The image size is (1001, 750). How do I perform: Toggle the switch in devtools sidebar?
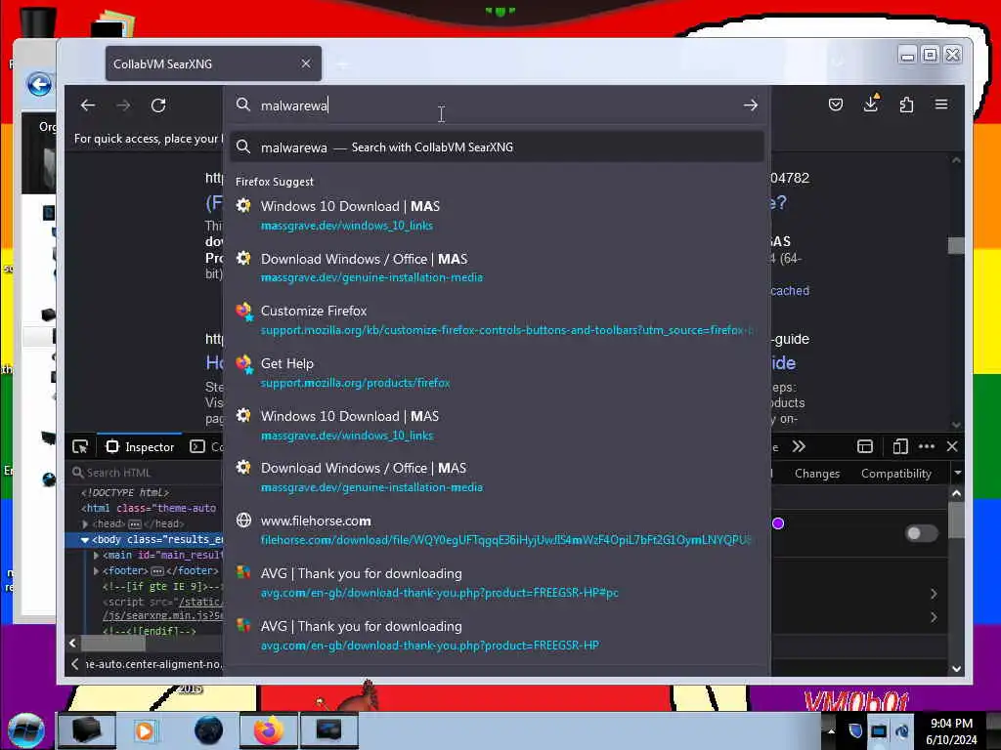[x=921, y=533]
